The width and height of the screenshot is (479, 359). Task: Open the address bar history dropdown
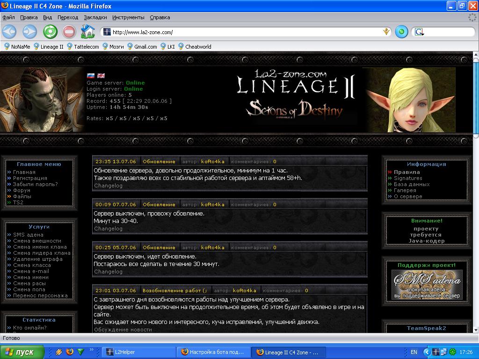[386, 32]
